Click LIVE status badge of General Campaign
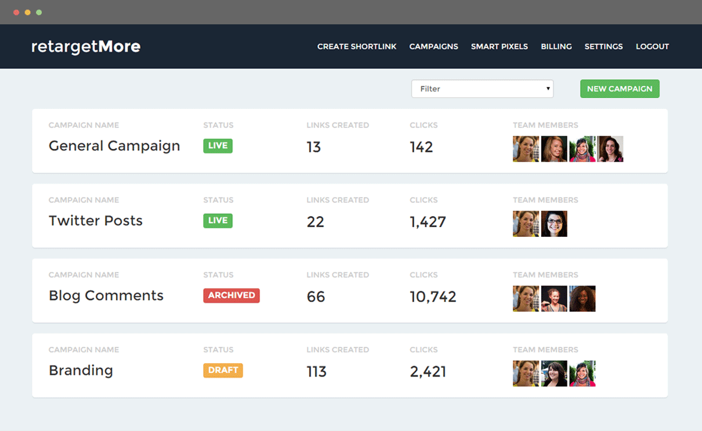Screen dimensions: 702x431 pos(218,145)
